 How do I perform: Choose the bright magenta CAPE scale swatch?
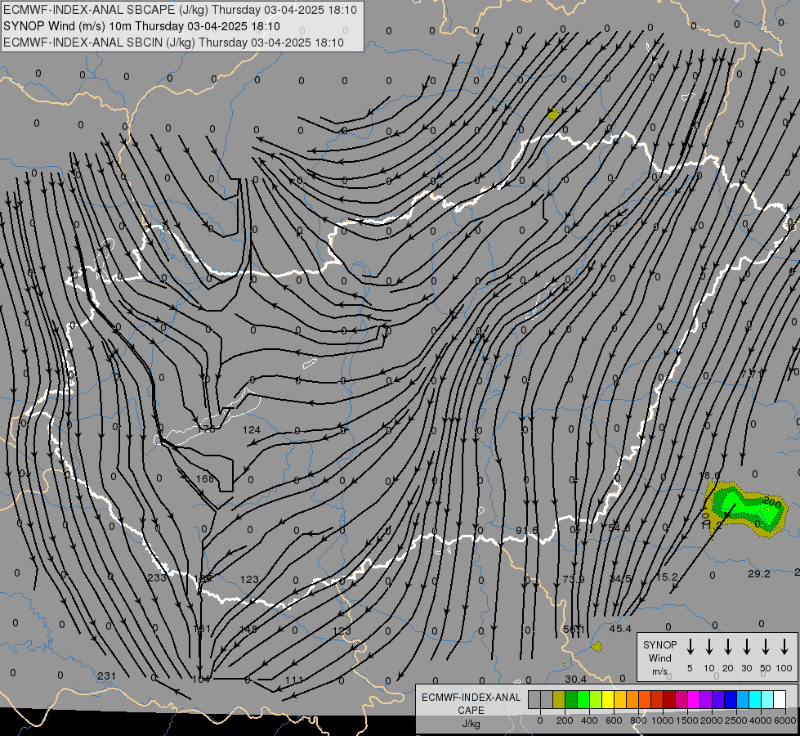pyautogui.click(x=694, y=700)
